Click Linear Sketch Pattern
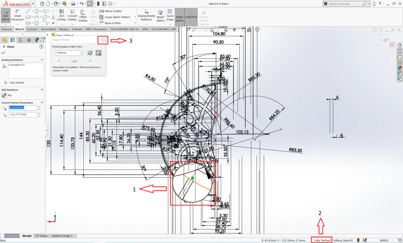 (115, 17)
